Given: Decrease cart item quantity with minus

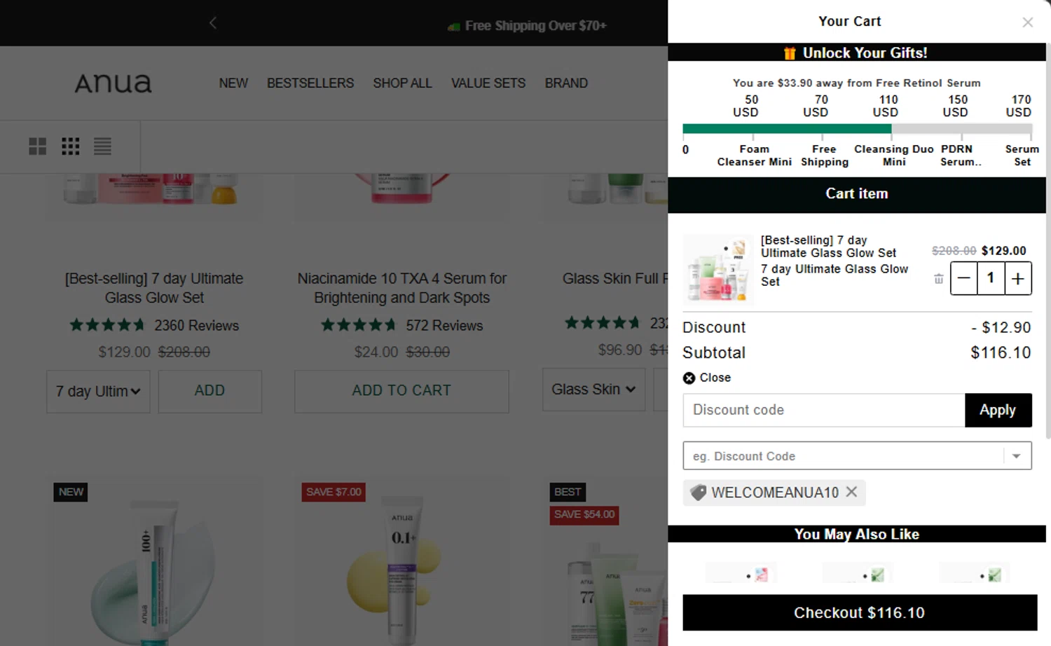Looking at the screenshot, I should tap(964, 279).
